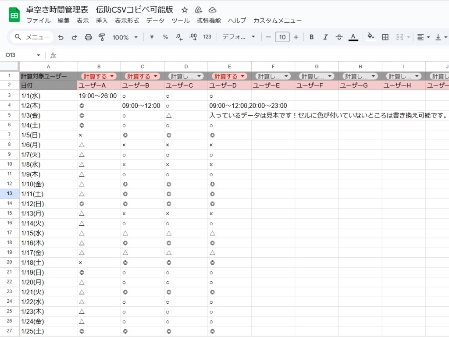Click the undo arrow icon
This screenshot has width=449, height=337.
61,37
